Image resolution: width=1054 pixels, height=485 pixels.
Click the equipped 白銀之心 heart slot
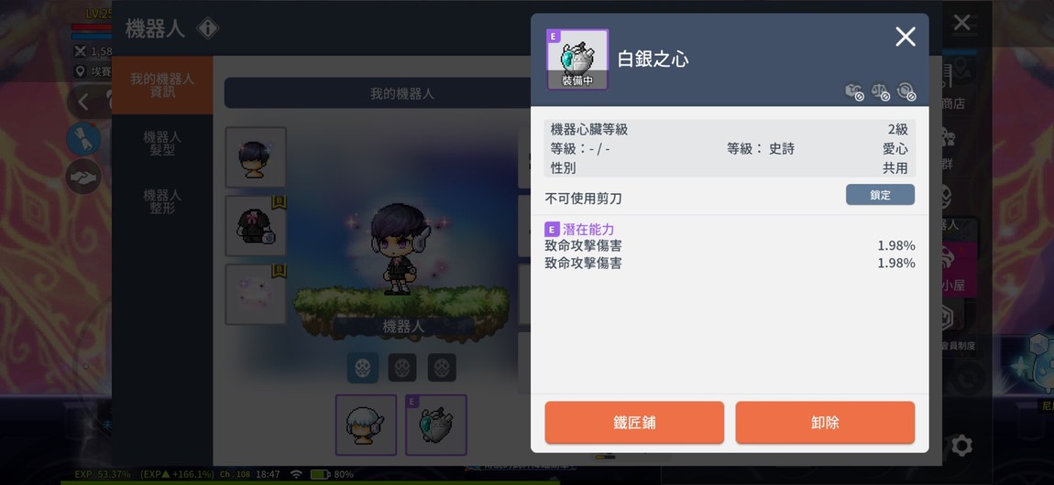click(435, 425)
